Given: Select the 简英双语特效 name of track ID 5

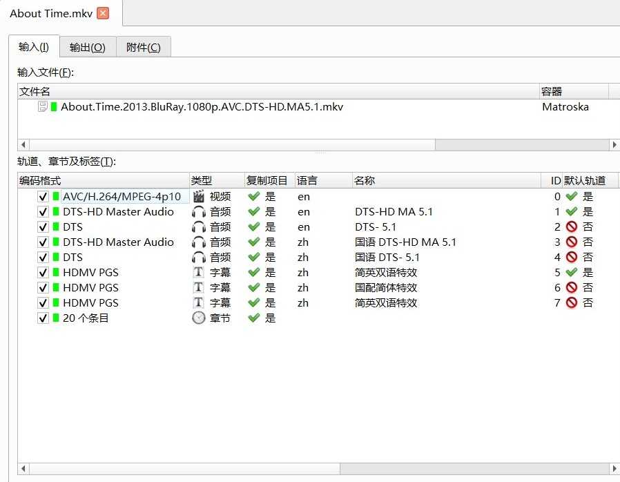Looking at the screenshot, I should (386, 273).
